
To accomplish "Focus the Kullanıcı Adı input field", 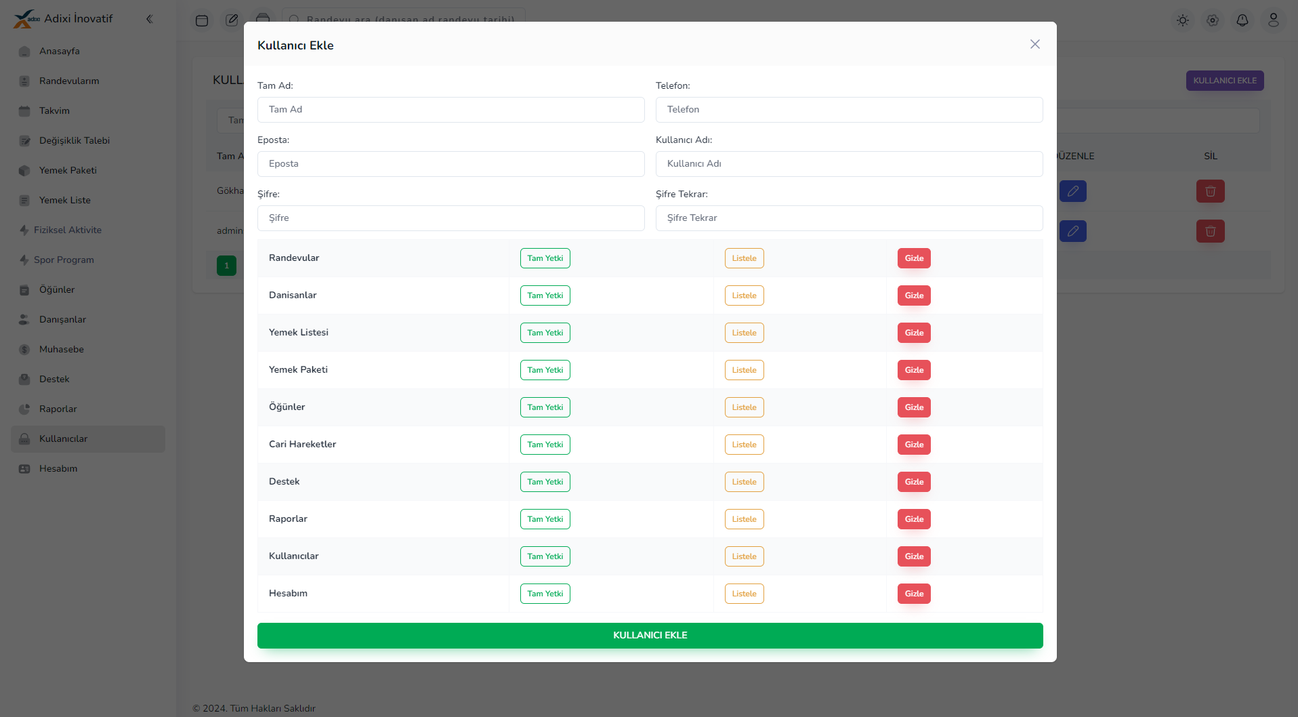I will (850, 164).
